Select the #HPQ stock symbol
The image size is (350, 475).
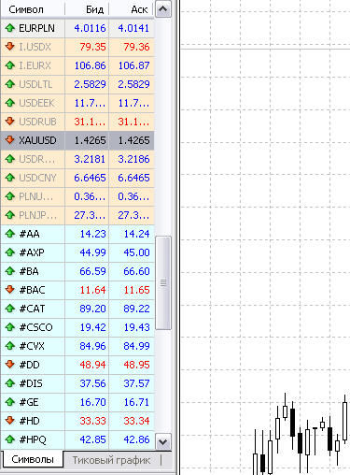click(33, 439)
